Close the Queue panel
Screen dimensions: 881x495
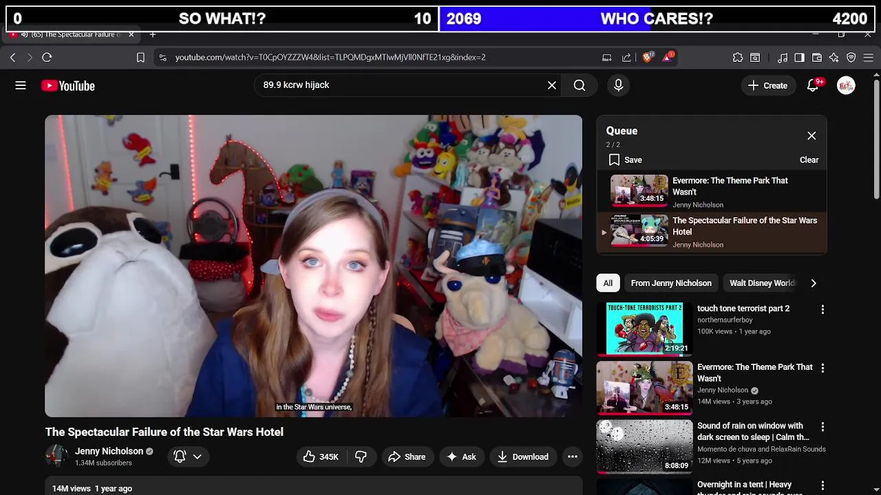pyautogui.click(x=811, y=136)
